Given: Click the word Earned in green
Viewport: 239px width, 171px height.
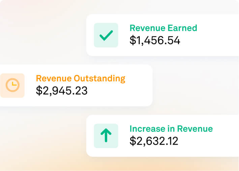Looking at the screenshot, I should [x=182, y=28].
